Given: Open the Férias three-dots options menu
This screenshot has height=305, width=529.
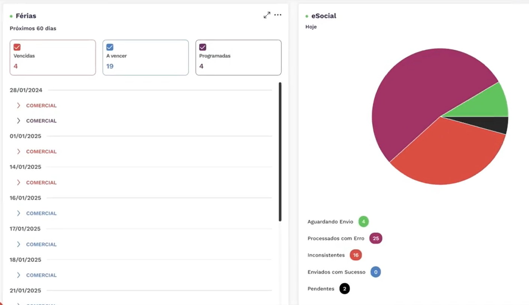Looking at the screenshot, I should [x=278, y=15].
